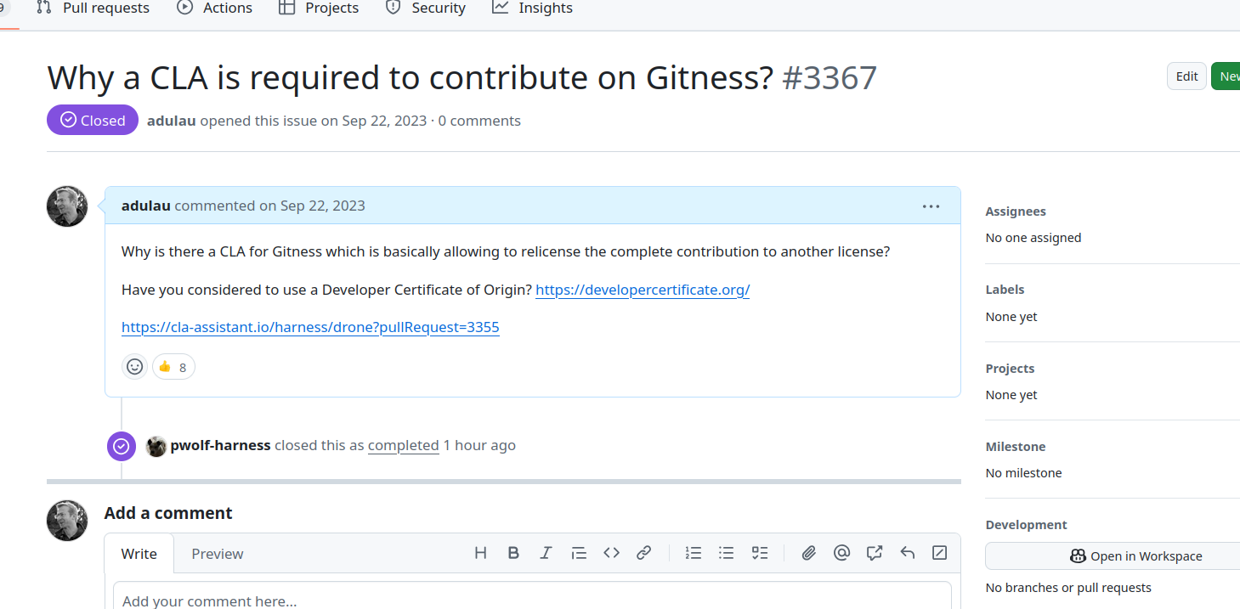Insert a numbered list in the comment
The width and height of the screenshot is (1240, 609).
[694, 553]
